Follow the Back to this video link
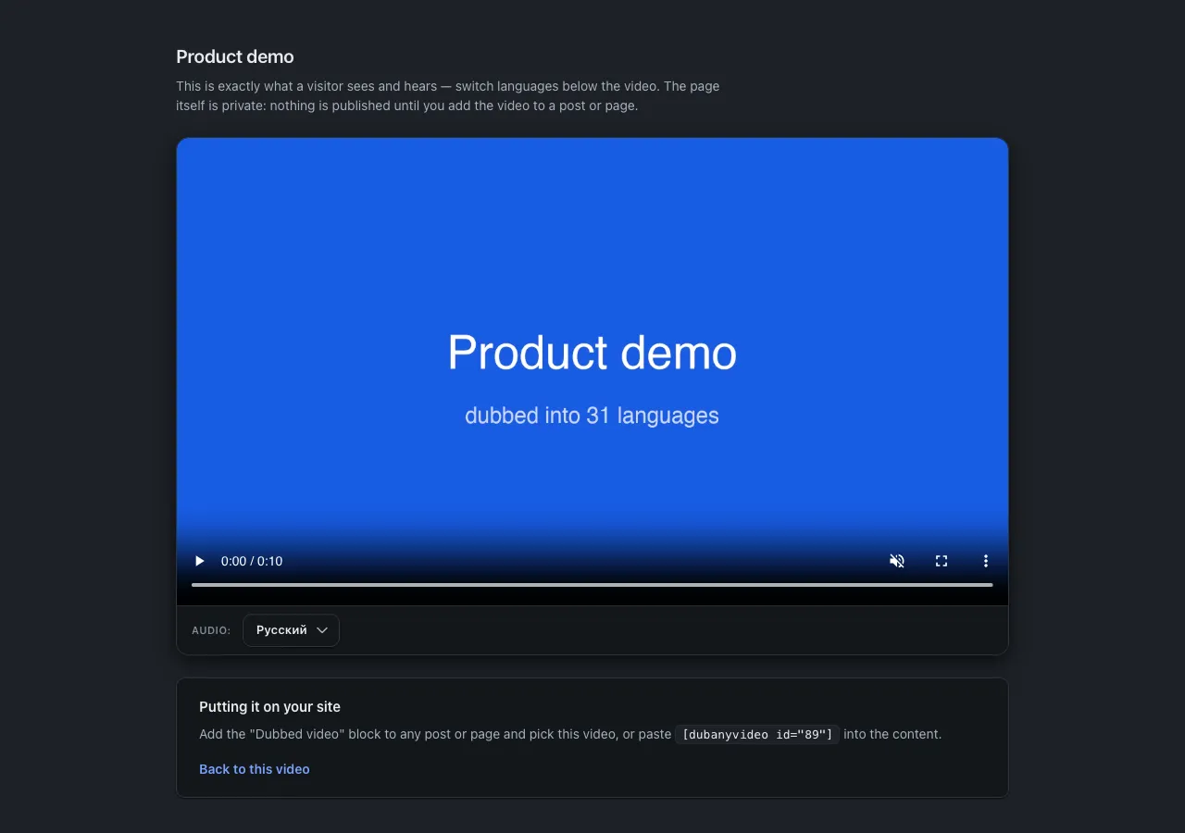 pyautogui.click(x=255, y=769)
